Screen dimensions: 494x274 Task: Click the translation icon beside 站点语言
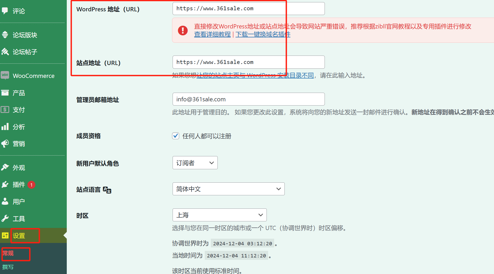(107, 190)
